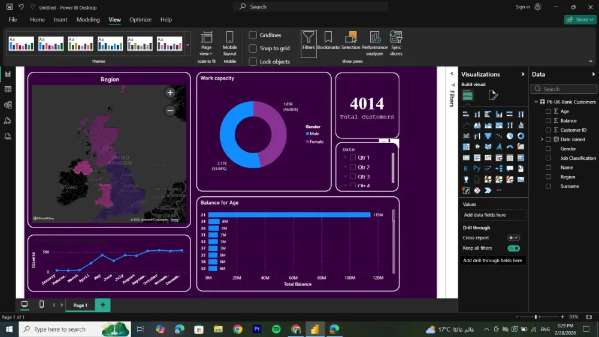
Task: Switch to Mobile layout
Action: tap(229, 44)
